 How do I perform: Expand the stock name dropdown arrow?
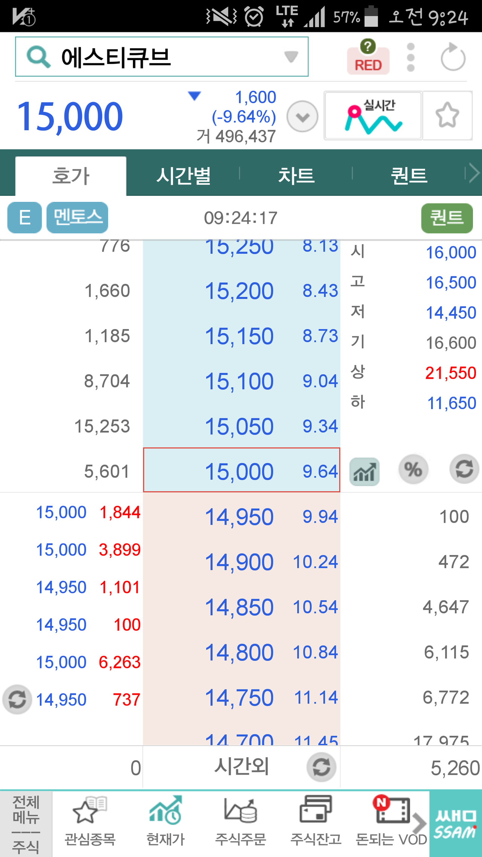click(291, 57)
